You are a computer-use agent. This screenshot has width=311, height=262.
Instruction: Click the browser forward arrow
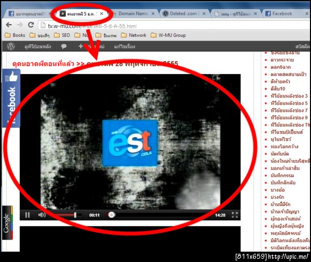[20, 25]
